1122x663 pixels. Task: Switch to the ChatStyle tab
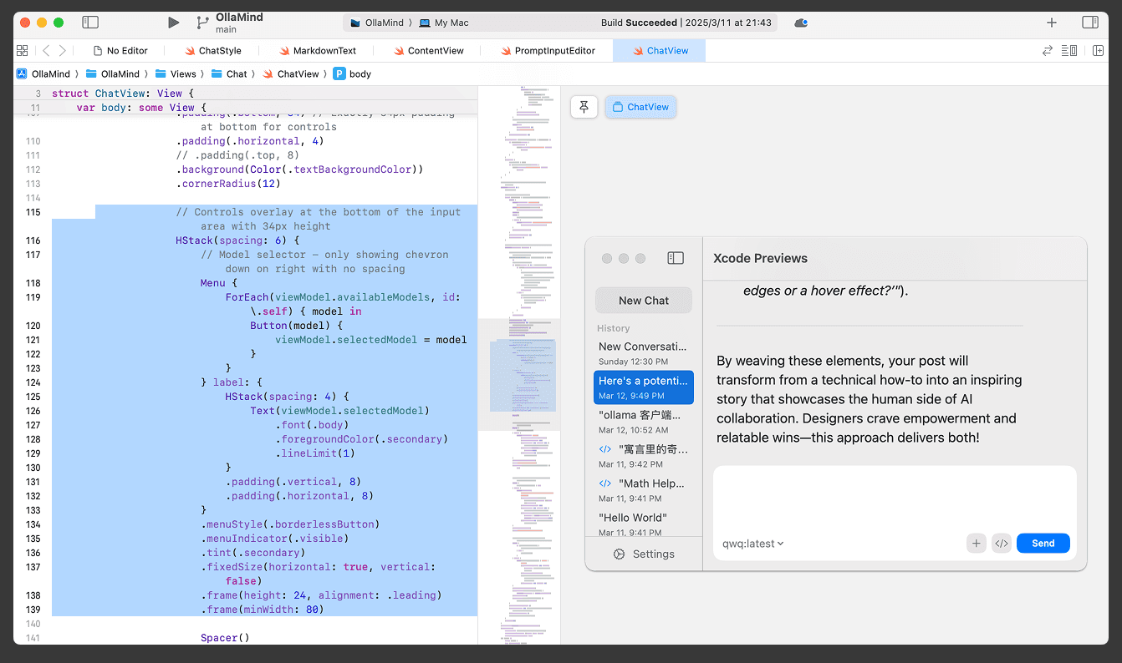point(213,50)
